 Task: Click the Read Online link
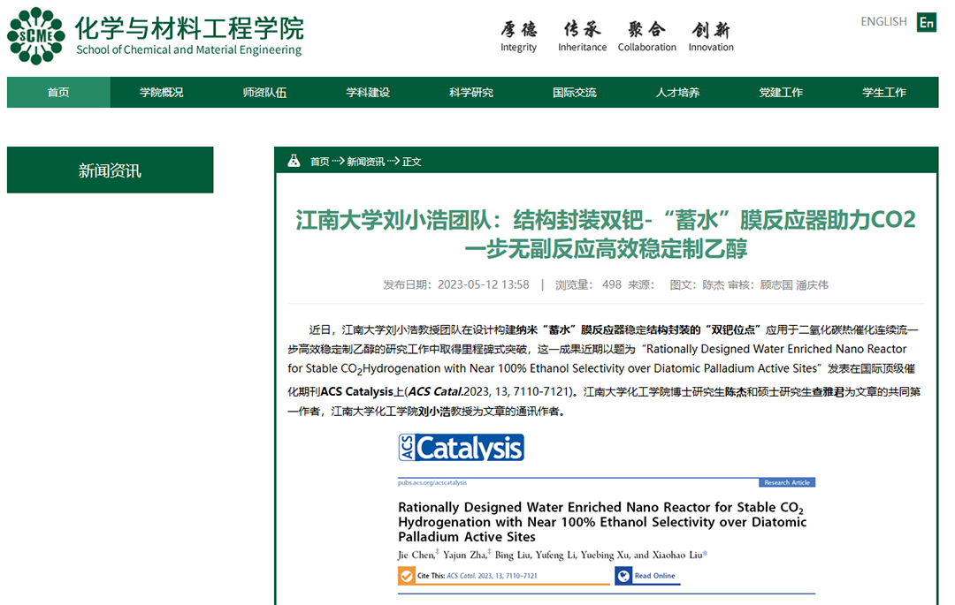pyautogui.click(x=654, y=575)
